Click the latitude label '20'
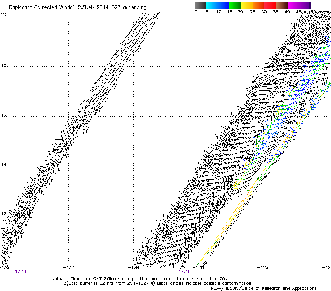 [x=4, y=15]
